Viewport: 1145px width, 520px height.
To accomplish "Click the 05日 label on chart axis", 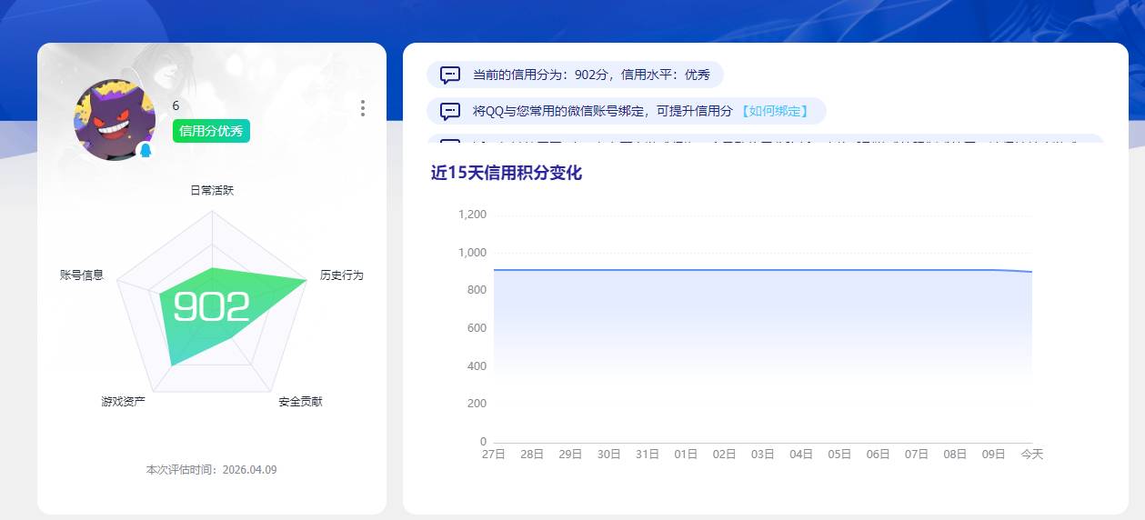I will pyautogui.click(x=839, y=454).
